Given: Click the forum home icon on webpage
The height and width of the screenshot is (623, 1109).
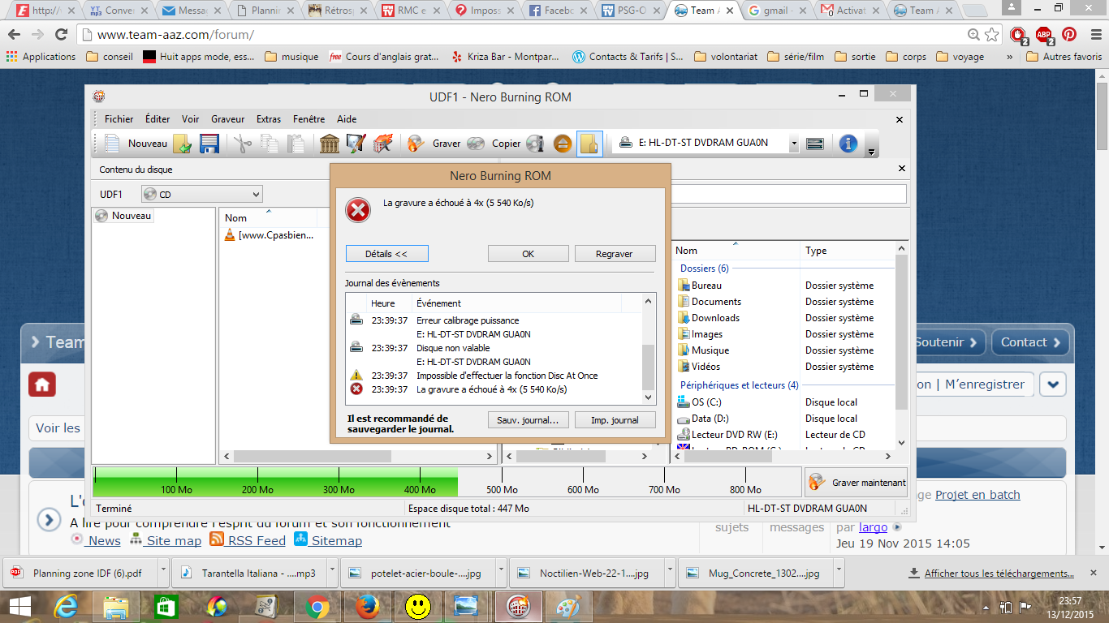Looking at the screenshot, I should tap(42, 385).
